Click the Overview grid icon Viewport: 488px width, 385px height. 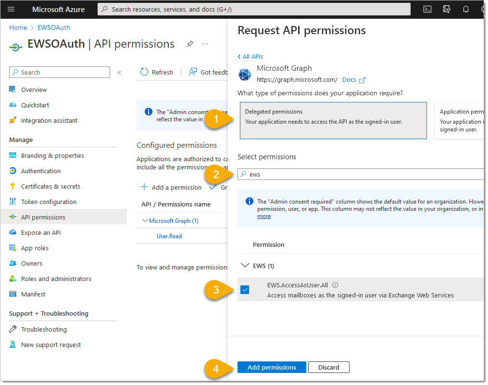13,90
